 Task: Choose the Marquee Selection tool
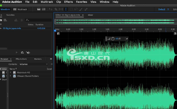(x=71, y=9)
